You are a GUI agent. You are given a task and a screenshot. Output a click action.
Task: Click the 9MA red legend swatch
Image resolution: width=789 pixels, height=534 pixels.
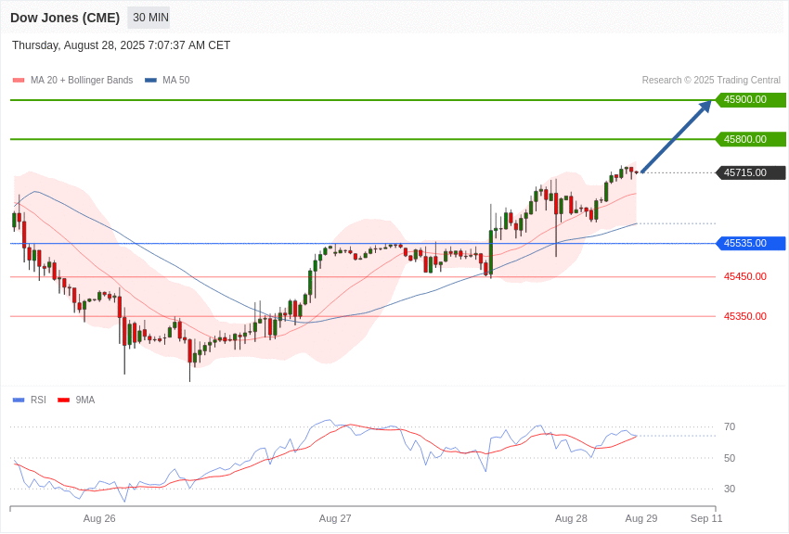point(64,400)
